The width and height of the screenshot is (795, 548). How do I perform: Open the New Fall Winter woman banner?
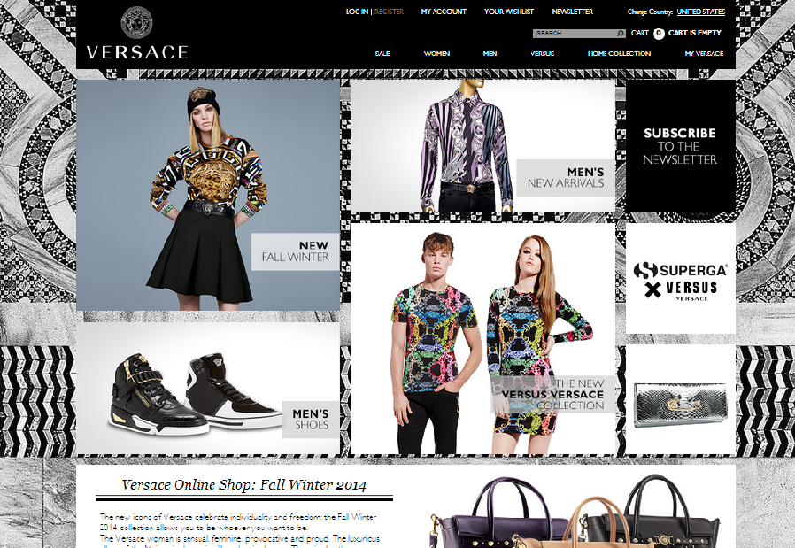208,195
